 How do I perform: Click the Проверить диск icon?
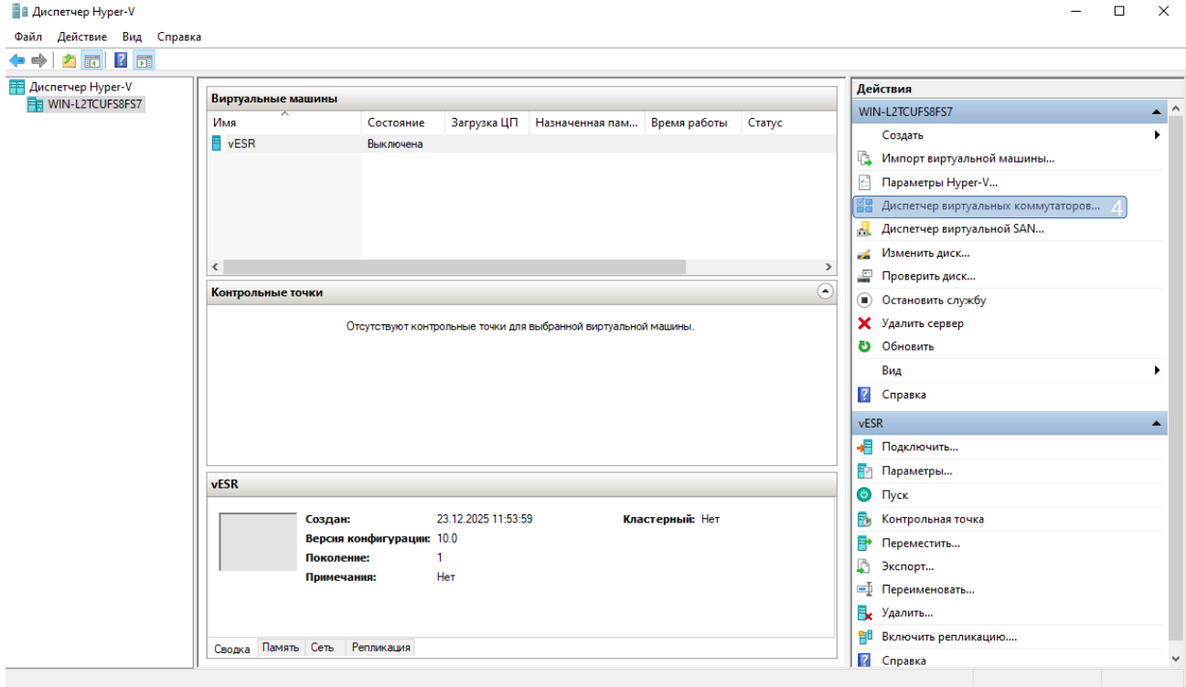coord(864,276)
